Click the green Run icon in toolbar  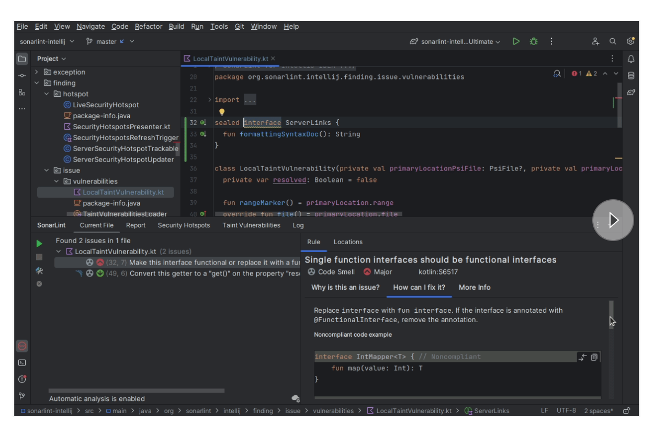(516, 40)
